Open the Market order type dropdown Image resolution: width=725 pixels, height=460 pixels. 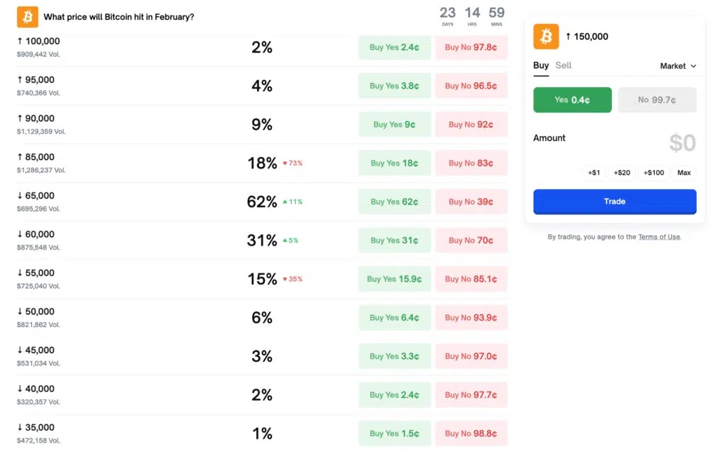(x=677, y=66)
